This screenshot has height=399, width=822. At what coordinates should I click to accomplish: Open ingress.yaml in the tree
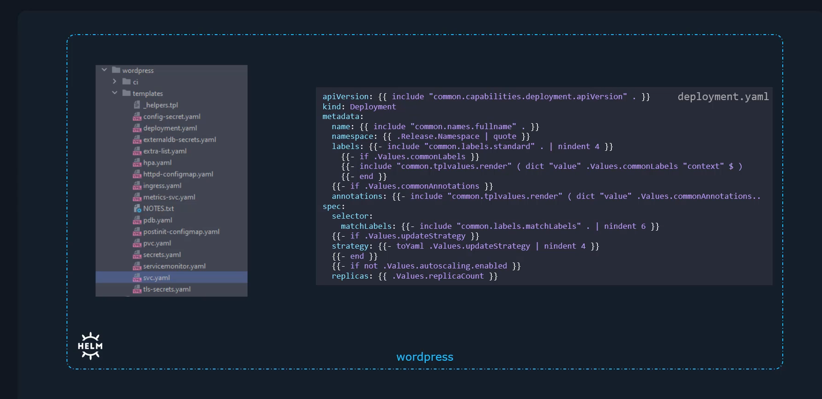pyautogui.click(x=162, y=186)
